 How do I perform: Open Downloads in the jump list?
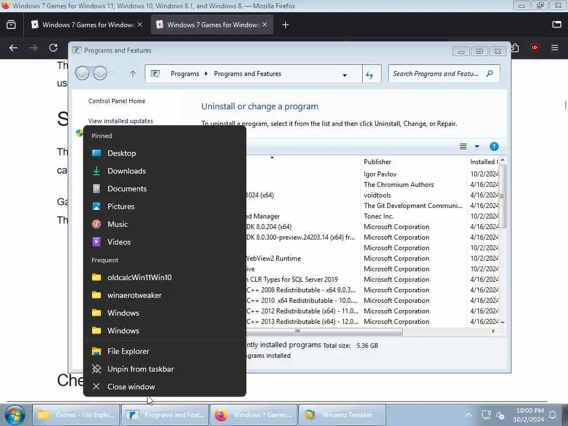[x=164, y=171]
